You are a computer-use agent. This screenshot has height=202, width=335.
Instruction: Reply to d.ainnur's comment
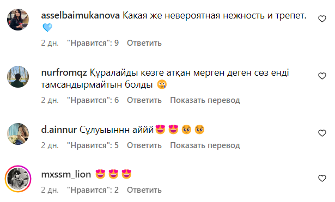coord(144,145)
